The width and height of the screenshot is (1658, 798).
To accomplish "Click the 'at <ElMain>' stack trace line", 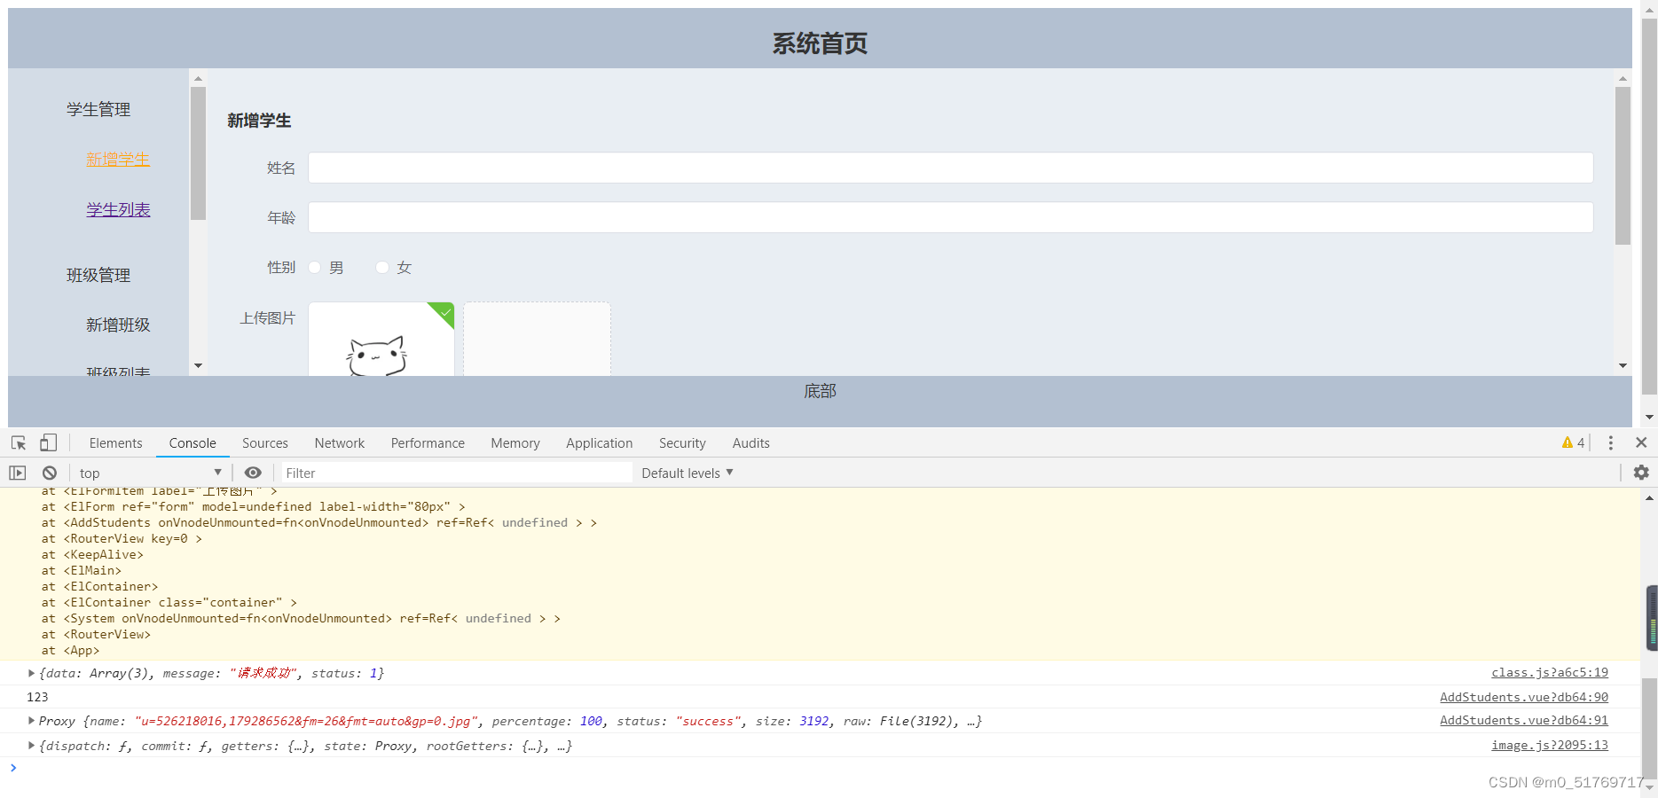I will point(81,570).
